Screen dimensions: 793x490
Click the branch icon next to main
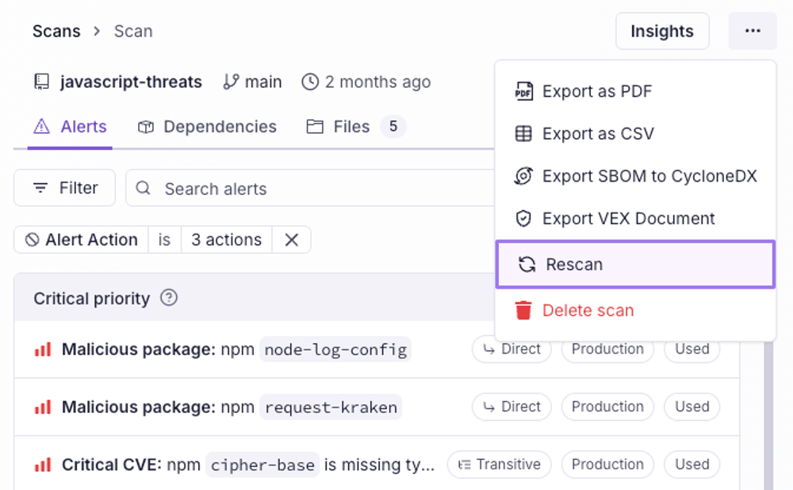(229, 82)
